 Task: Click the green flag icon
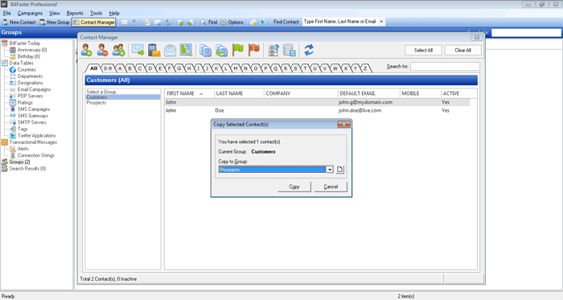coord(238,50)
